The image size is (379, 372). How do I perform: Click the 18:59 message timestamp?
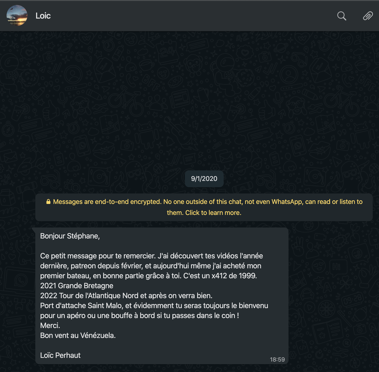pyautogui.click(x=277, y=359)
